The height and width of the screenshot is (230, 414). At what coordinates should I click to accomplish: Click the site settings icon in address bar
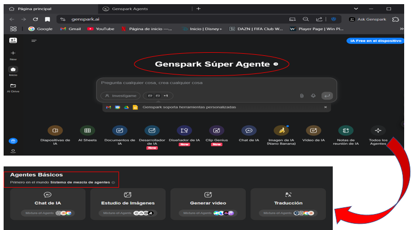[63, 19]
